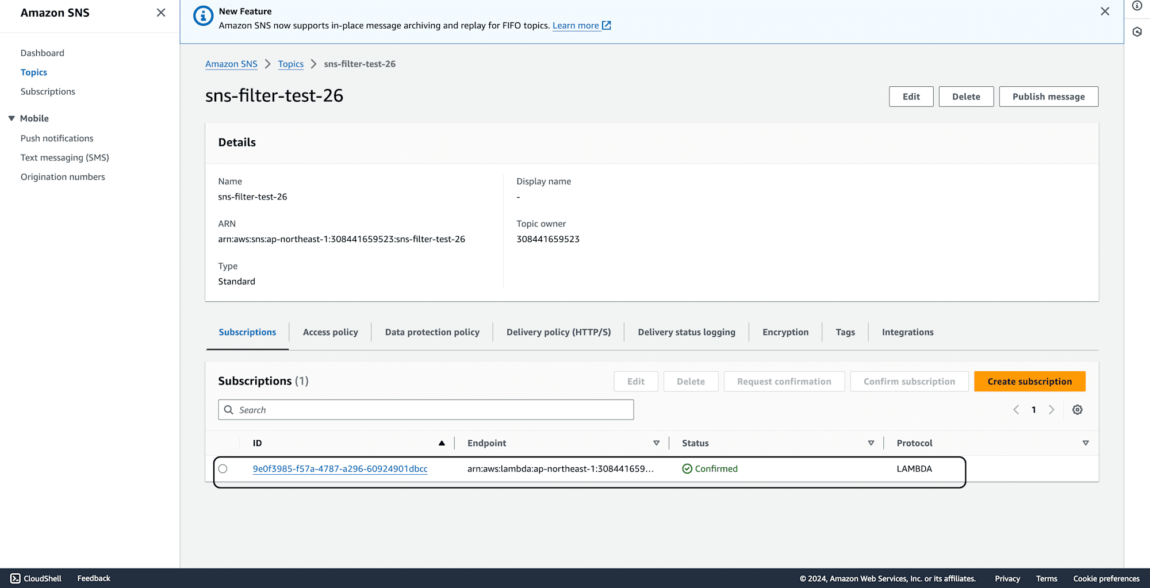Viewport: 1150px width, 588px height.
Task: Dismiss the New Feature banner
Action: tap(1105, 11)
